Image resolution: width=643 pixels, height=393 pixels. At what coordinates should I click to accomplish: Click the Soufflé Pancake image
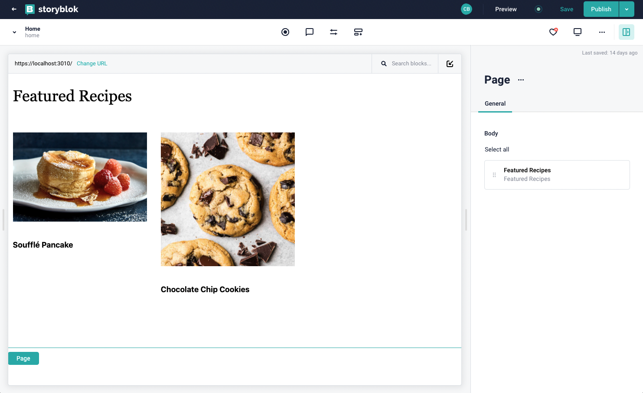coord(80,177)
